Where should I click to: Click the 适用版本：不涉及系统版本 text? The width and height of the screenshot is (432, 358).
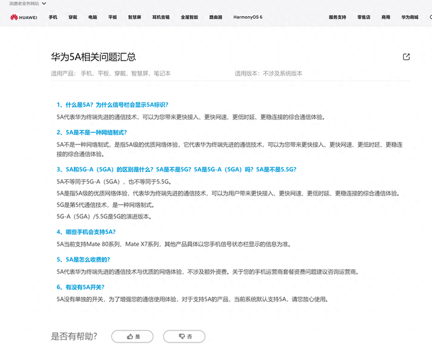pyautogui.click(x=269, y=73)
